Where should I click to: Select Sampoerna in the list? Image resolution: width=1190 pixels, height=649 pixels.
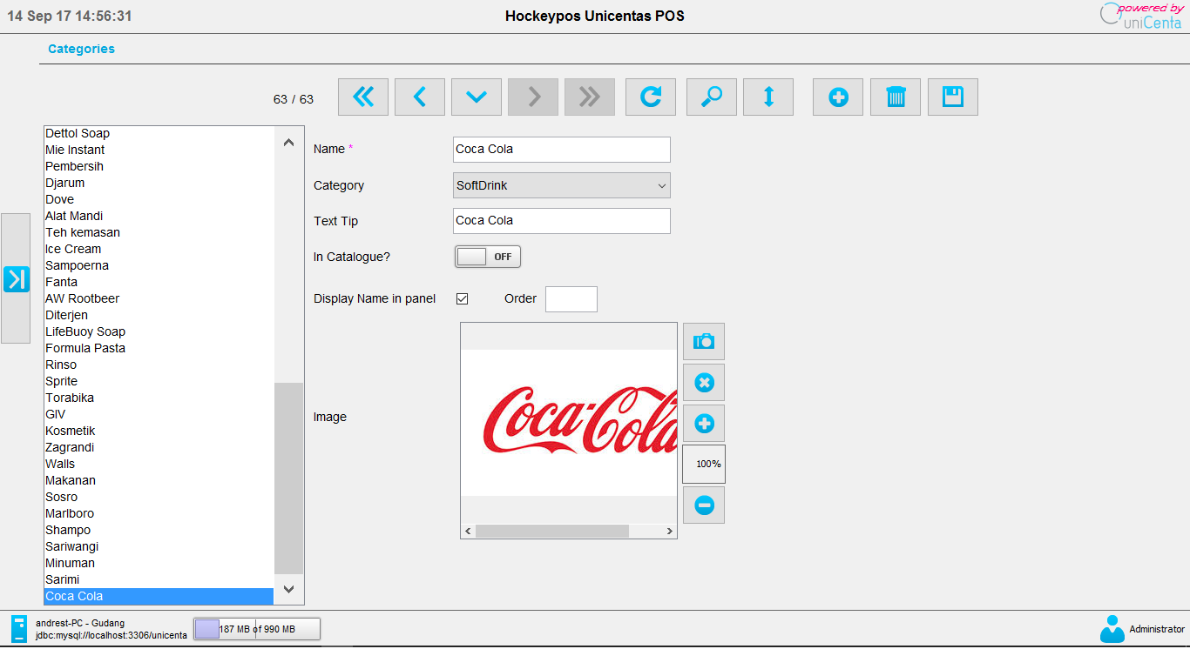(x=159, y=265)
